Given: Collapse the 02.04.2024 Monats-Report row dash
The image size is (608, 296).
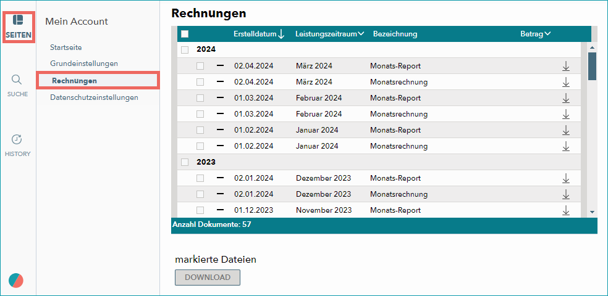Looking at the screenshot, I should tap(220, 65).
